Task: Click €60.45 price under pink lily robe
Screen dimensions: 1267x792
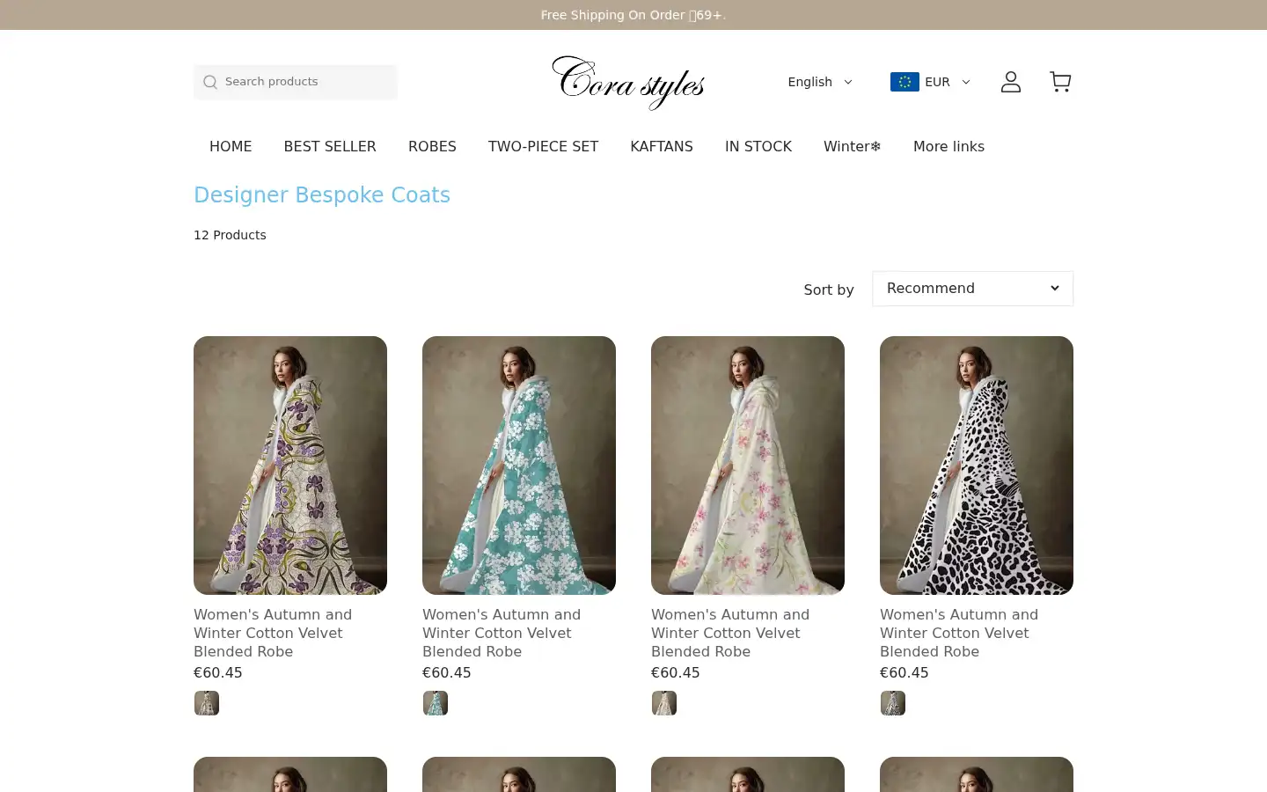Action: (x=676, y=672)
